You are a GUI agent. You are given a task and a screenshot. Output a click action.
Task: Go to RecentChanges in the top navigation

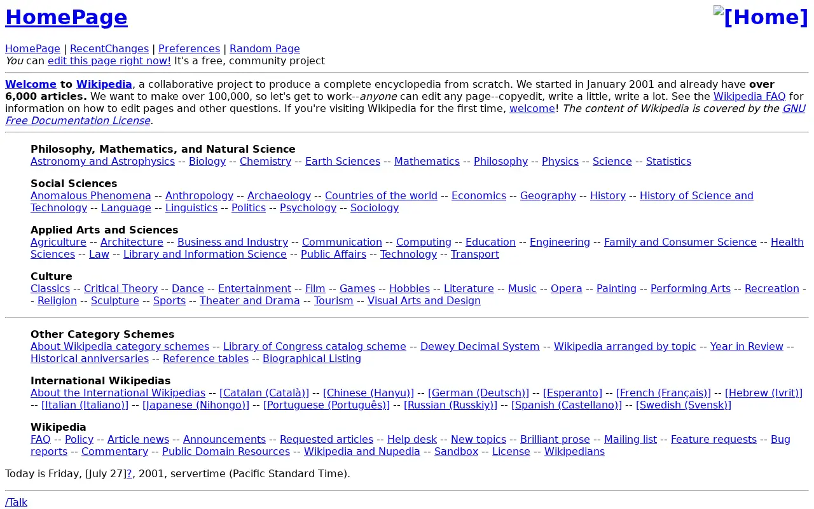[x=109, y=49]
